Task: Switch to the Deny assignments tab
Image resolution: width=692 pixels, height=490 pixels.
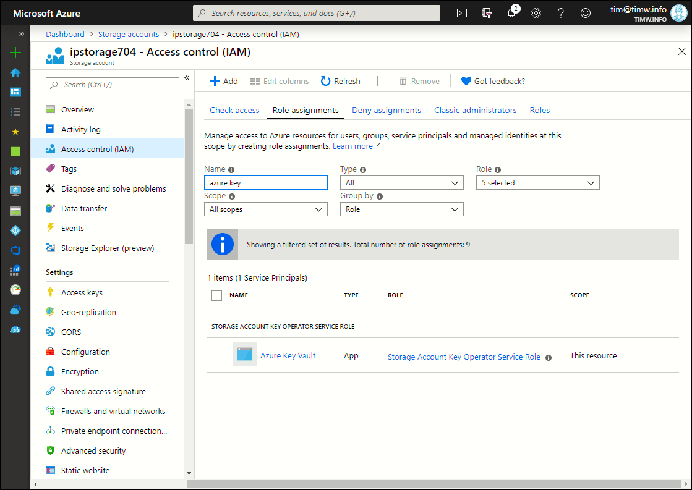Action: click(x=387, y=110)
